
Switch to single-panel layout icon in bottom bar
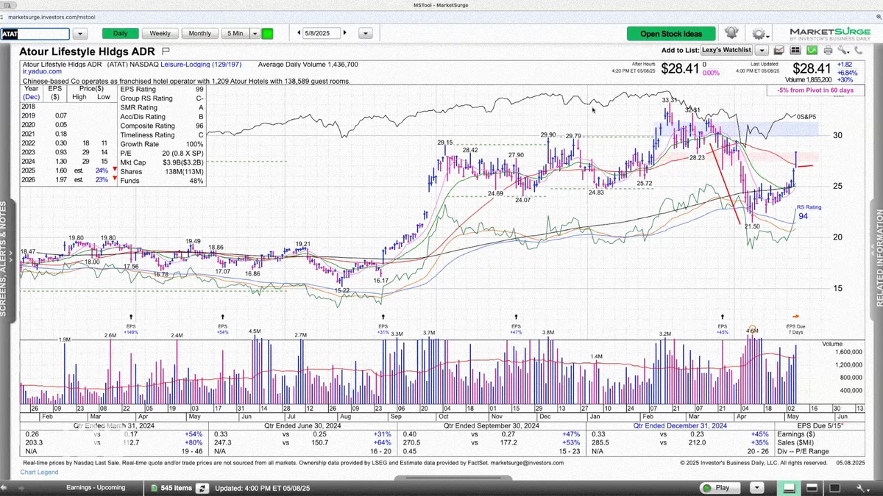coord(789,488)
